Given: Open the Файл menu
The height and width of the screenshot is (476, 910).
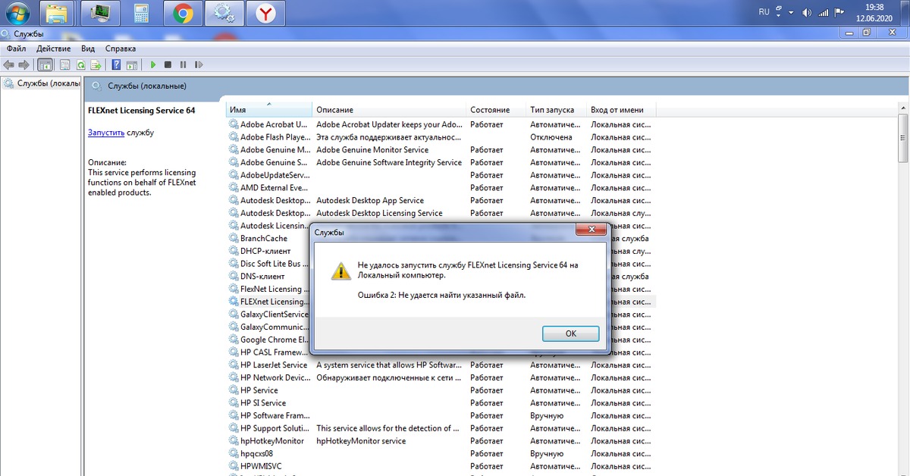Looking at the screenshot, I should tap(16, 49).
